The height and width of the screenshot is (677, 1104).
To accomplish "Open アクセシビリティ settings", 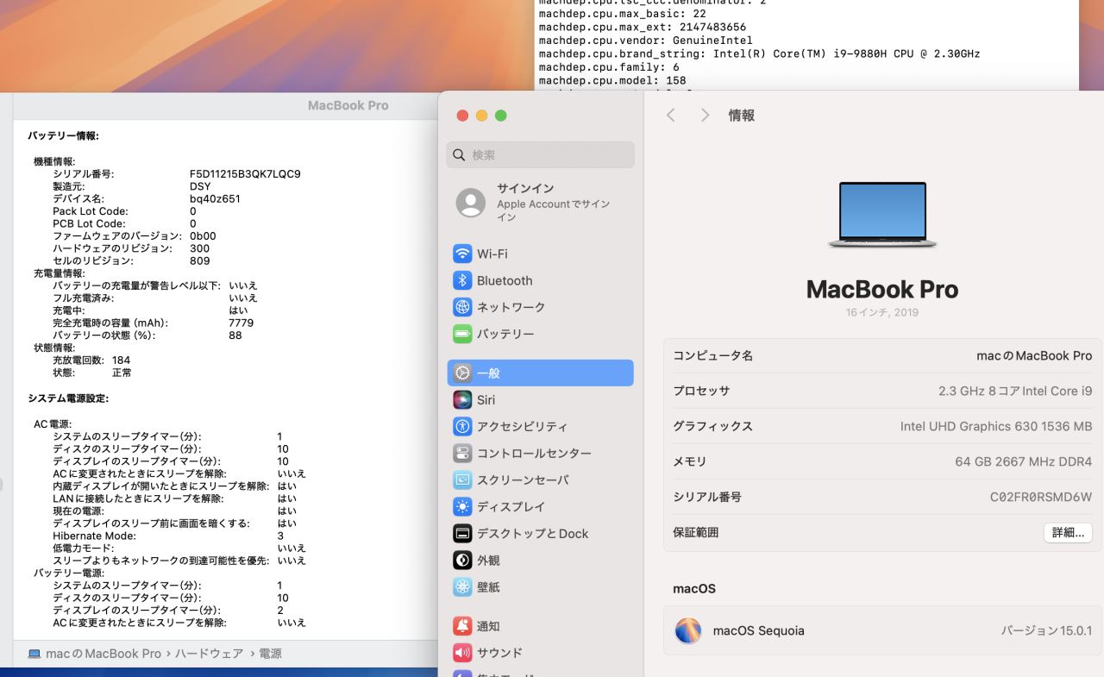I will (540, 426).
